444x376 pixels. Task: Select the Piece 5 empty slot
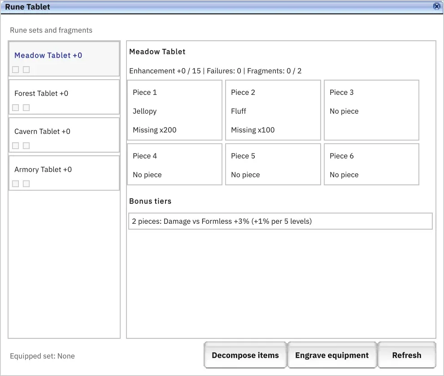[x=273, y=164]
